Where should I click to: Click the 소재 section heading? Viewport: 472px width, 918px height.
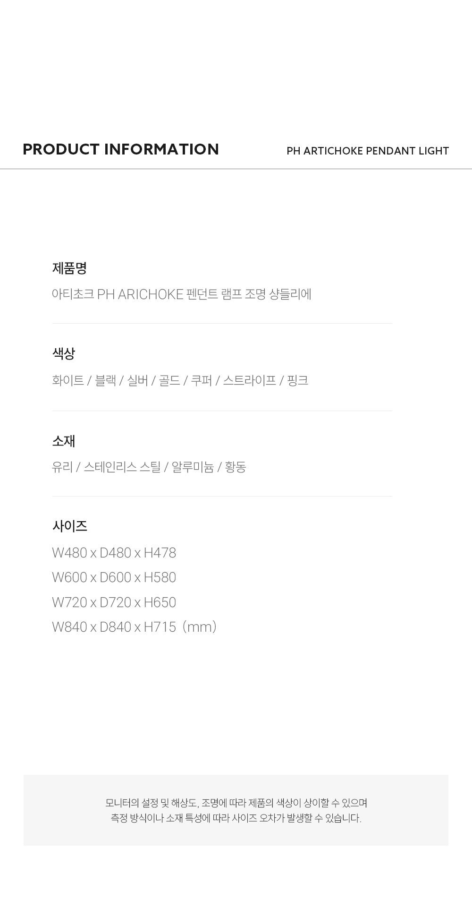[x=64, y=441]
